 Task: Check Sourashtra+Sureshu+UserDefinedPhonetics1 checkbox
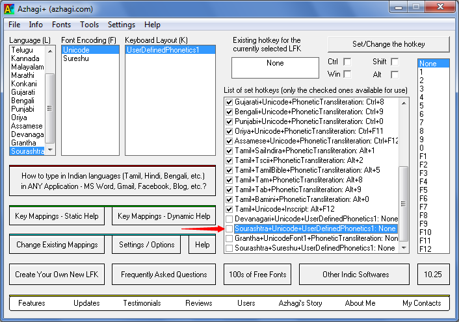[x=229, y=248]
